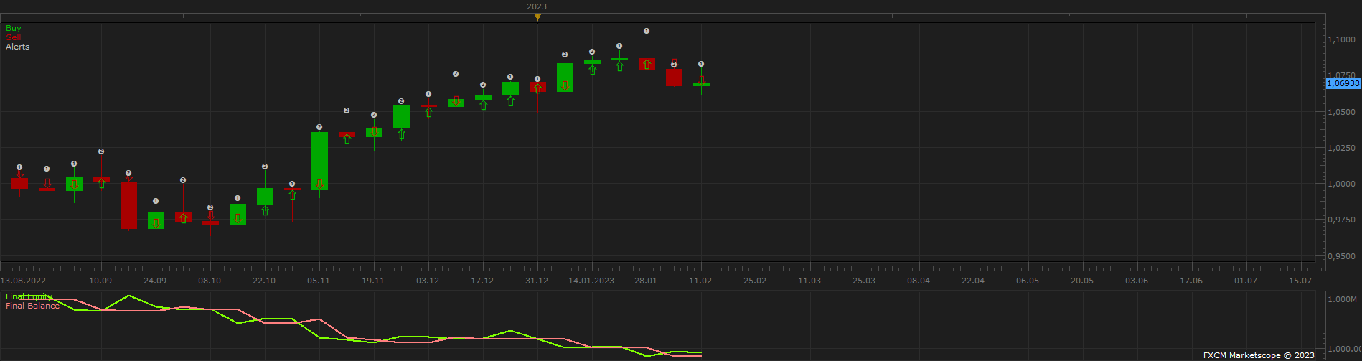Click the numbered trade marker above the 10.09 candle
The height and width of the screenshot is (361, 1362).
pyautogui.click(x=101, y=151)
